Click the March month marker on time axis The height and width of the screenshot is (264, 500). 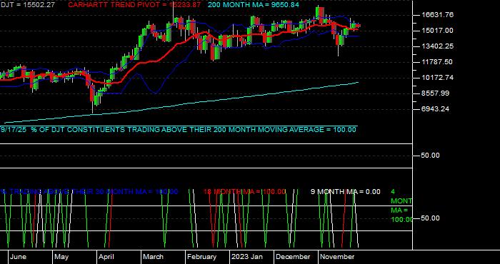click(153, 257)
